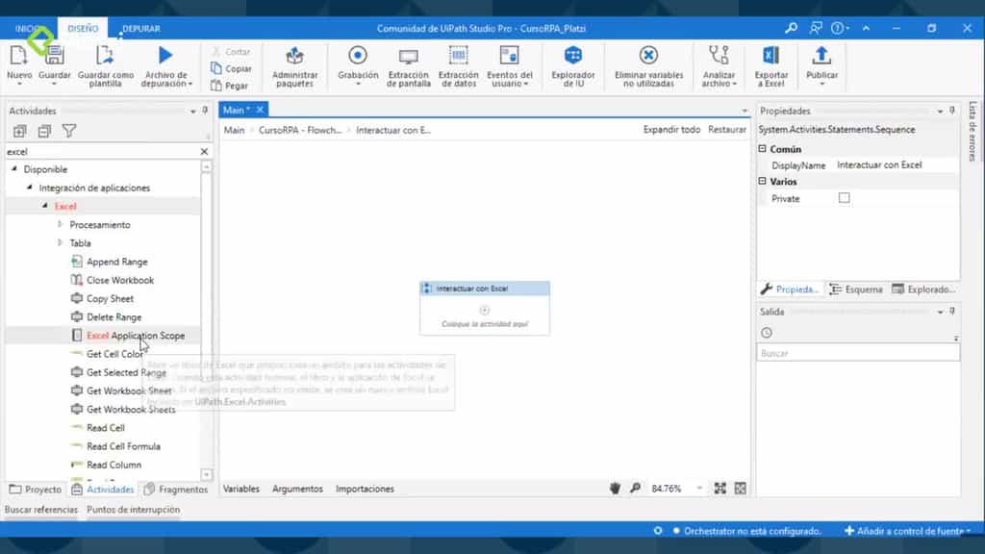Click the Main breadcrumb link
The height and width of the screenshot is (554, 985).
point(235,130)
